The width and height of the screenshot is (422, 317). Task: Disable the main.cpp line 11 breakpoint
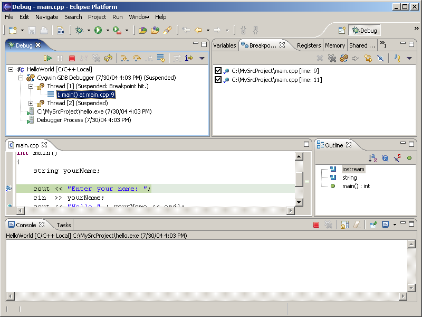pos(218,80)
